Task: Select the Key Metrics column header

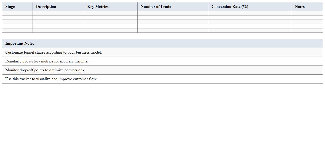Action: [x=98, y=7]
